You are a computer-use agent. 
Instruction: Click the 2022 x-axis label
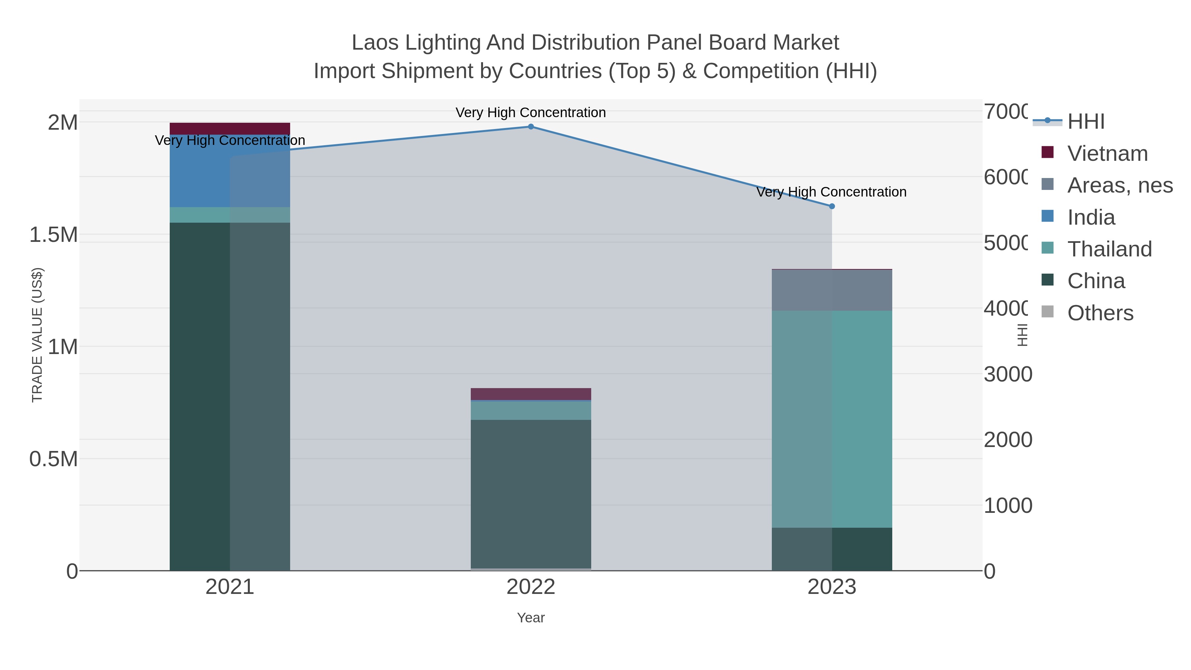click(x=531, y=587)
